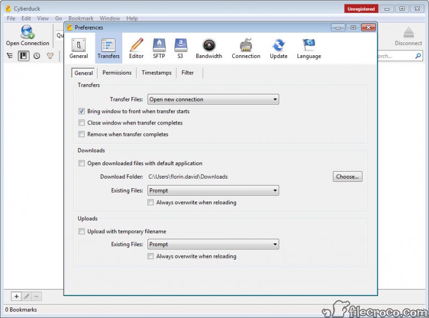Open the Edit menu

26,18
